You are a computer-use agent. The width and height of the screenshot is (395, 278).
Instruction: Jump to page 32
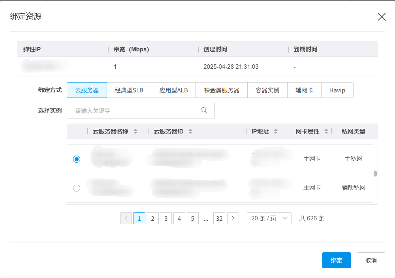coord(219,218)
